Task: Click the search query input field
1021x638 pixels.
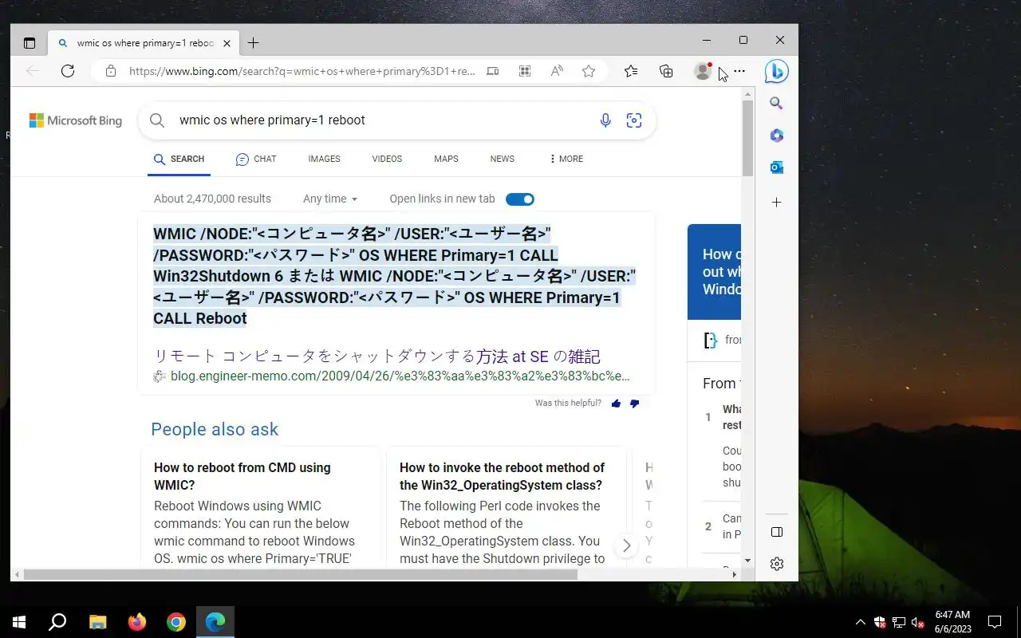Action: click(383, 120)
